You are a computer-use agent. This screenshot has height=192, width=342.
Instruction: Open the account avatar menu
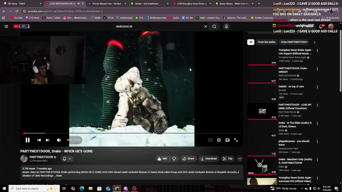point(331,26)
